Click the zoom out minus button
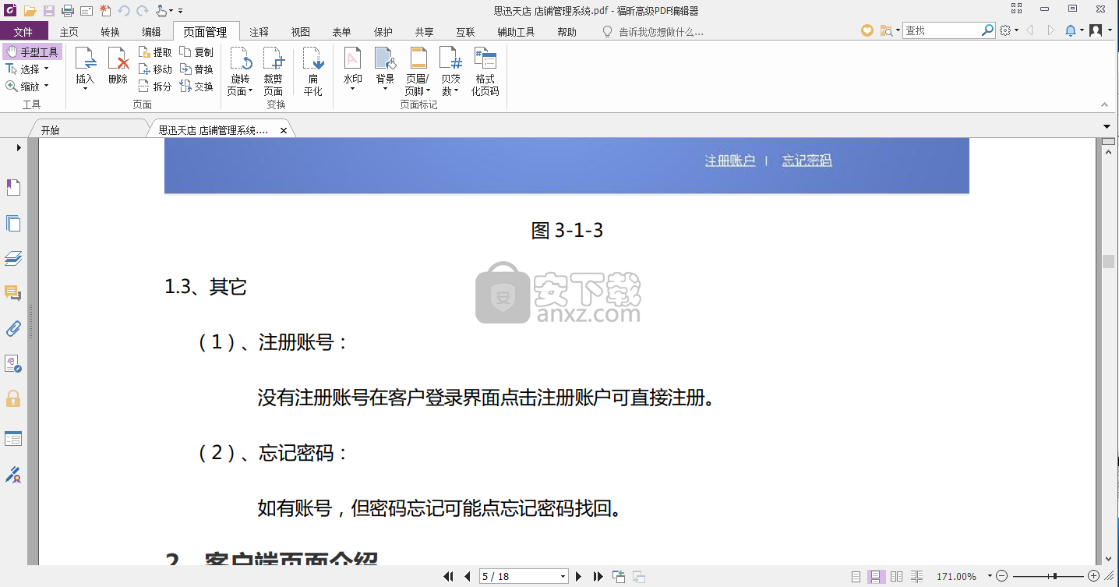The height and width of the screenshot is (587, 1119). point(1002,576)
